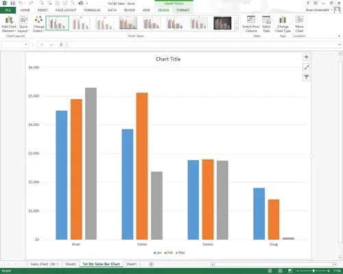Viewport: 343px width, 274px height.
Task: Collapse the ribbon with the arrow
Action: 339,36
